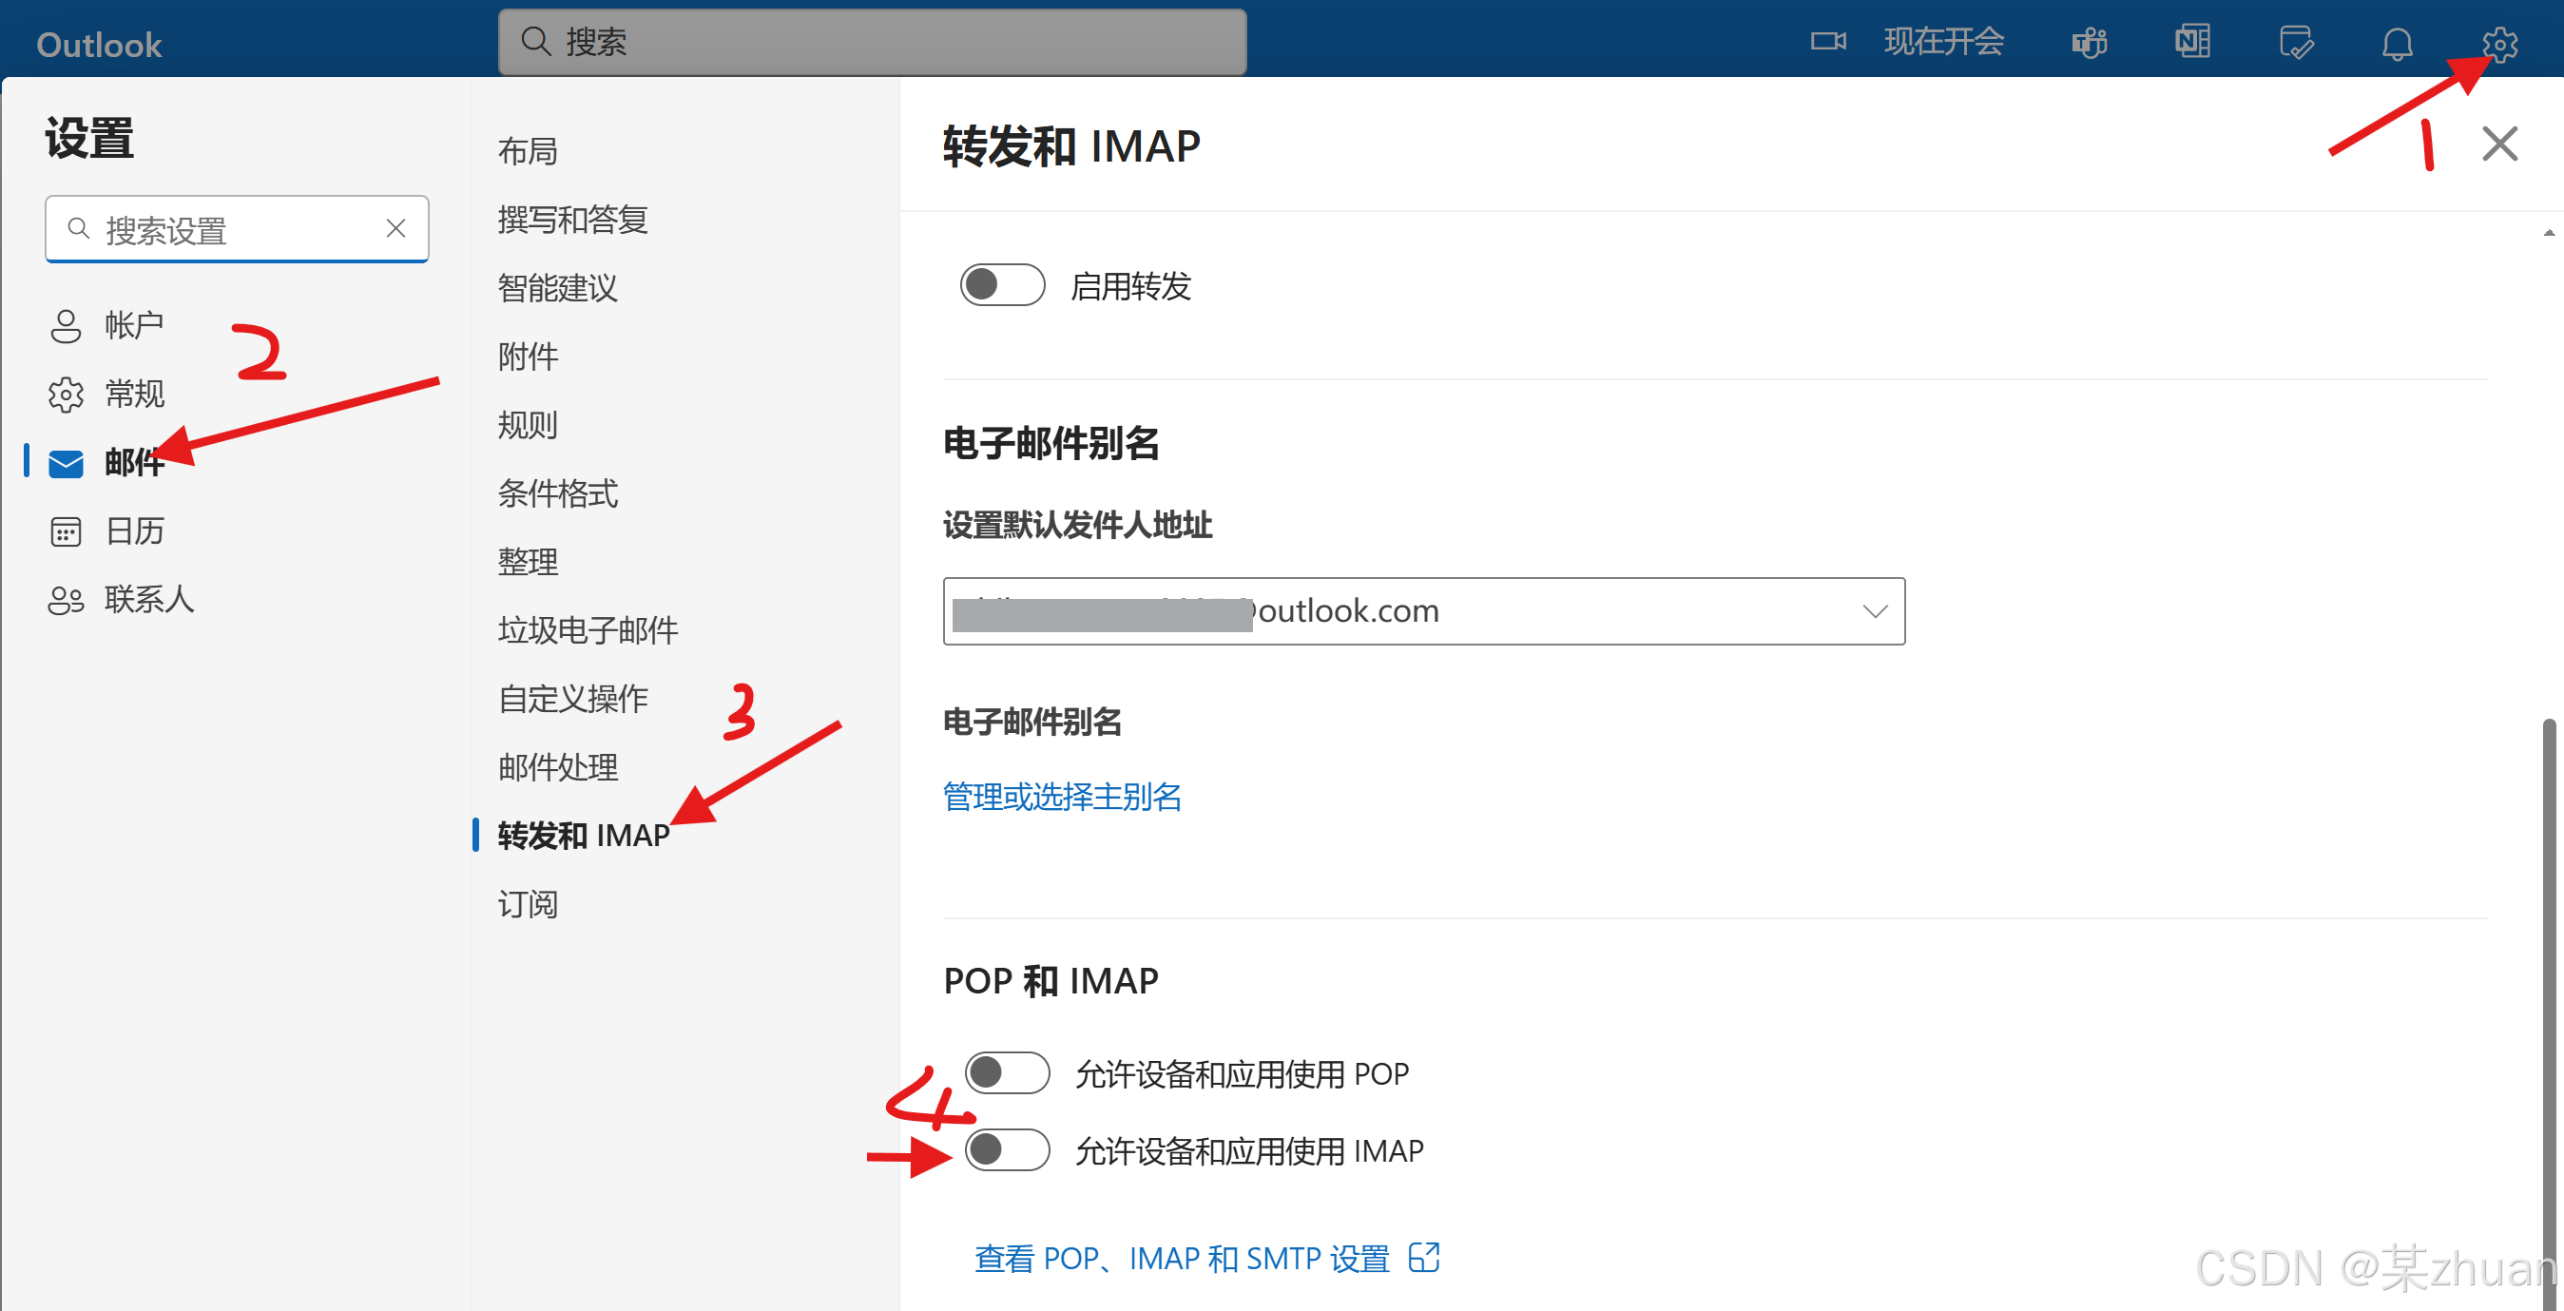Open 查看 POP、IMAP 和 SMTP 设置 link
This screenshot has width=2564, height=1311.
[x=1182, y=1259]
